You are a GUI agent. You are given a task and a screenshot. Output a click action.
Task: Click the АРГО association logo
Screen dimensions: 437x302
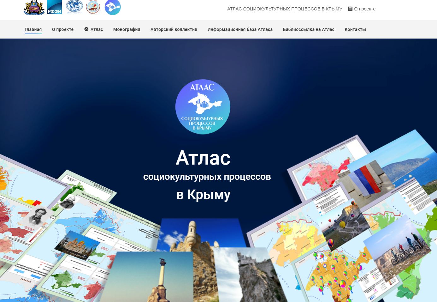point(93,7)
